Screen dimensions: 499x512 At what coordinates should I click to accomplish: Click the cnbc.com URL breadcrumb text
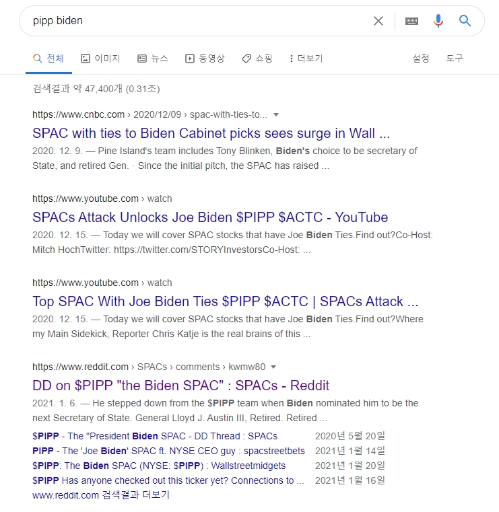(x=149, y=114)
